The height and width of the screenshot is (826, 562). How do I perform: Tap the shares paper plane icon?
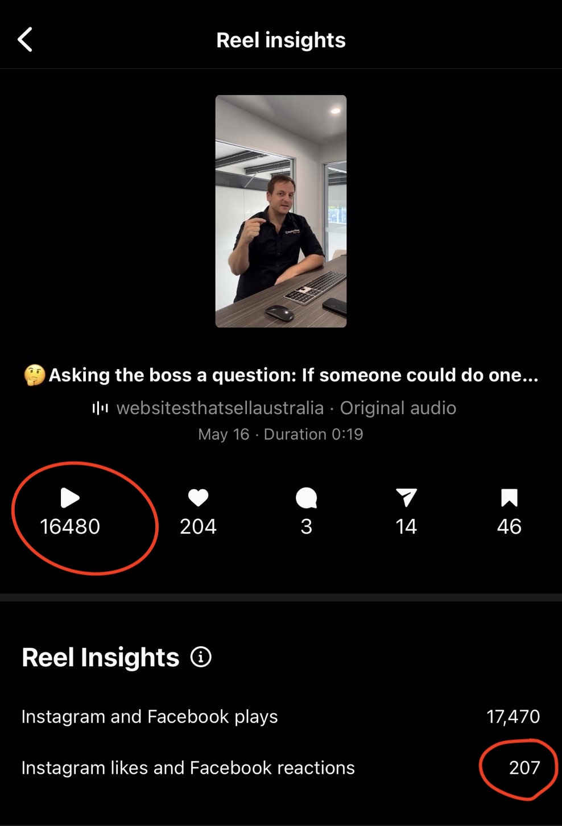(x=406, y=498)
